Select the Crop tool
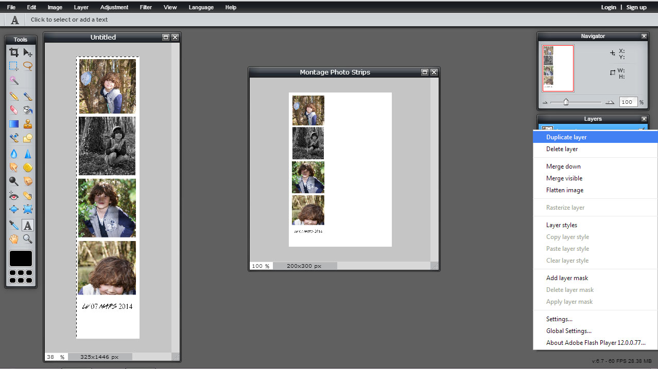The image size is (658, 369). pos(14,52)
